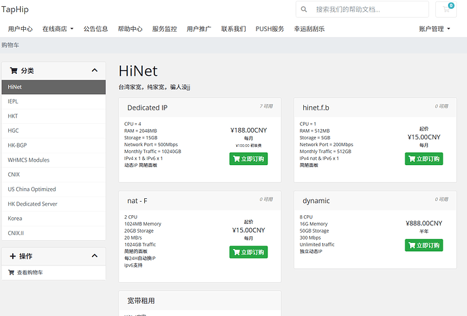This screenshot has height=316, width=467.
Task: Collapse the 操作 panel chevron
Action: tap(94, 256)
